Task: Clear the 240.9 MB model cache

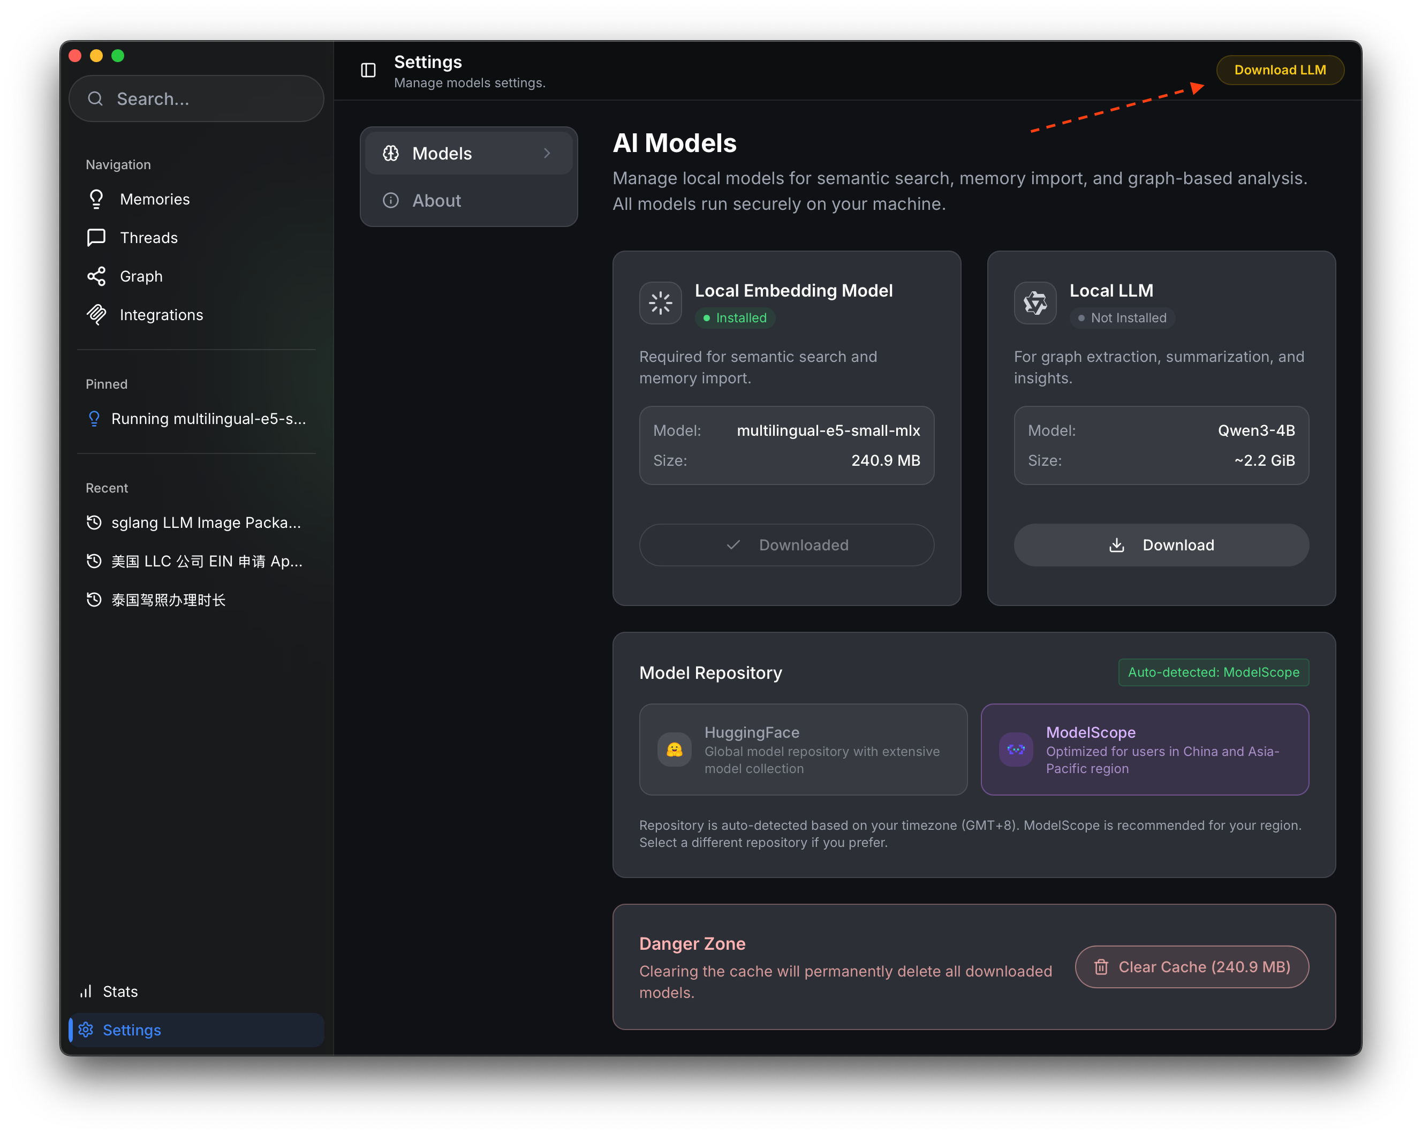Action: click(x=1192, y=967)
